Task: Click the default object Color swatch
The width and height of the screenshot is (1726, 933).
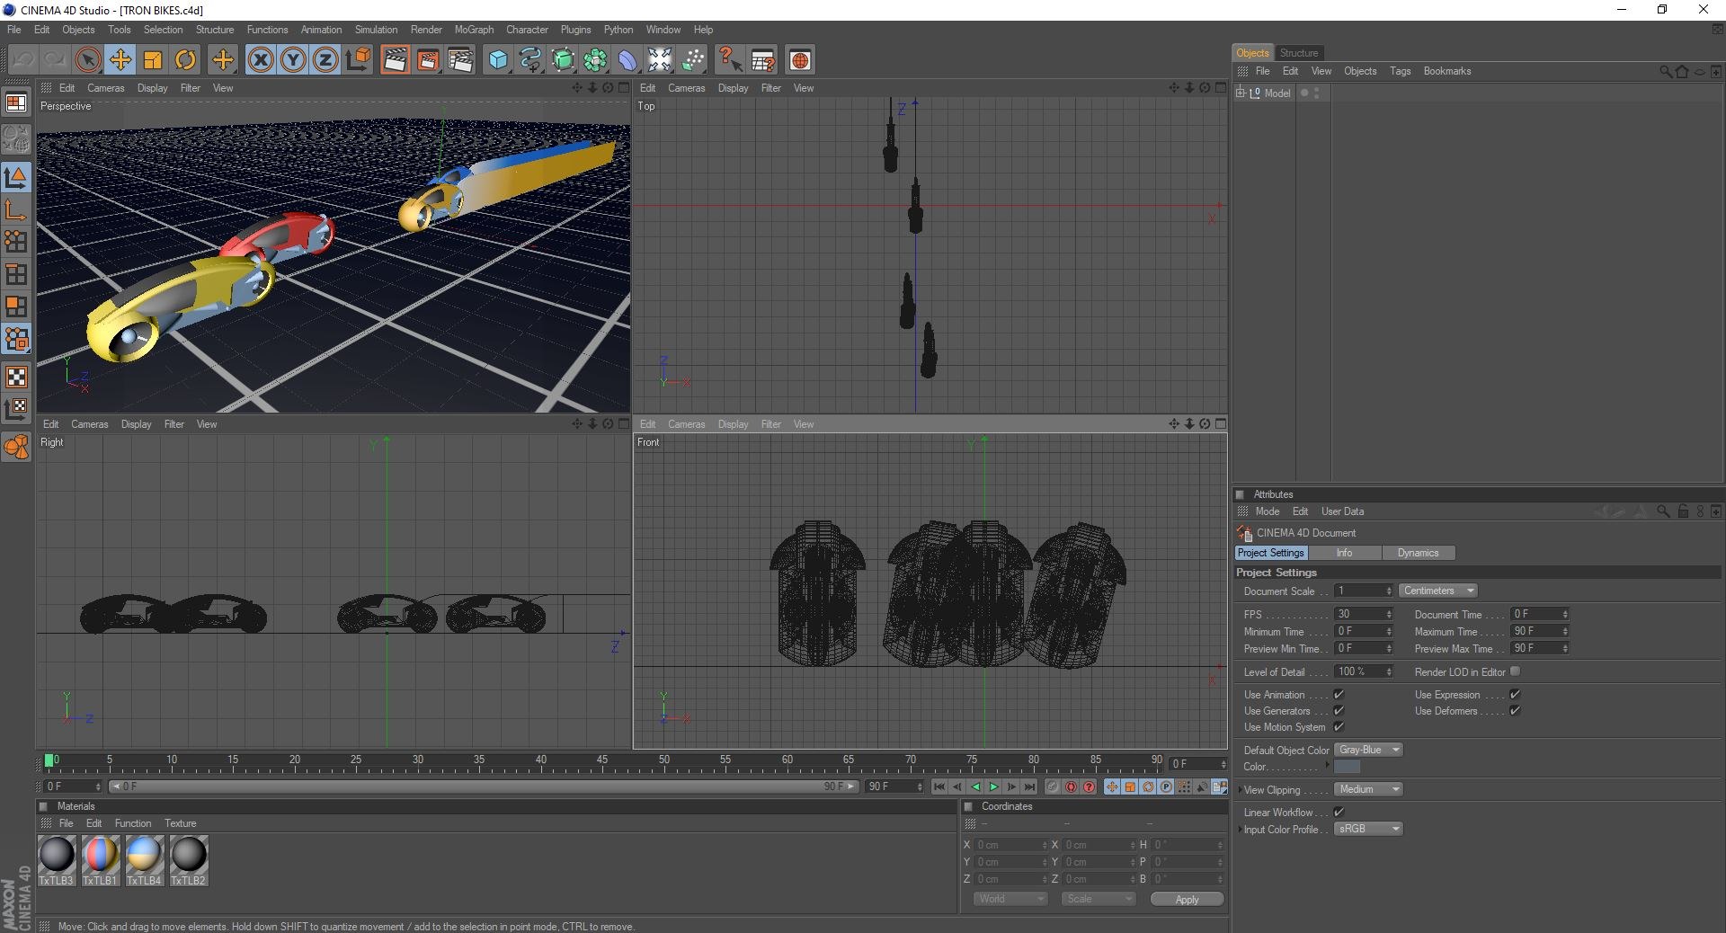Action: coord(1347,767)
